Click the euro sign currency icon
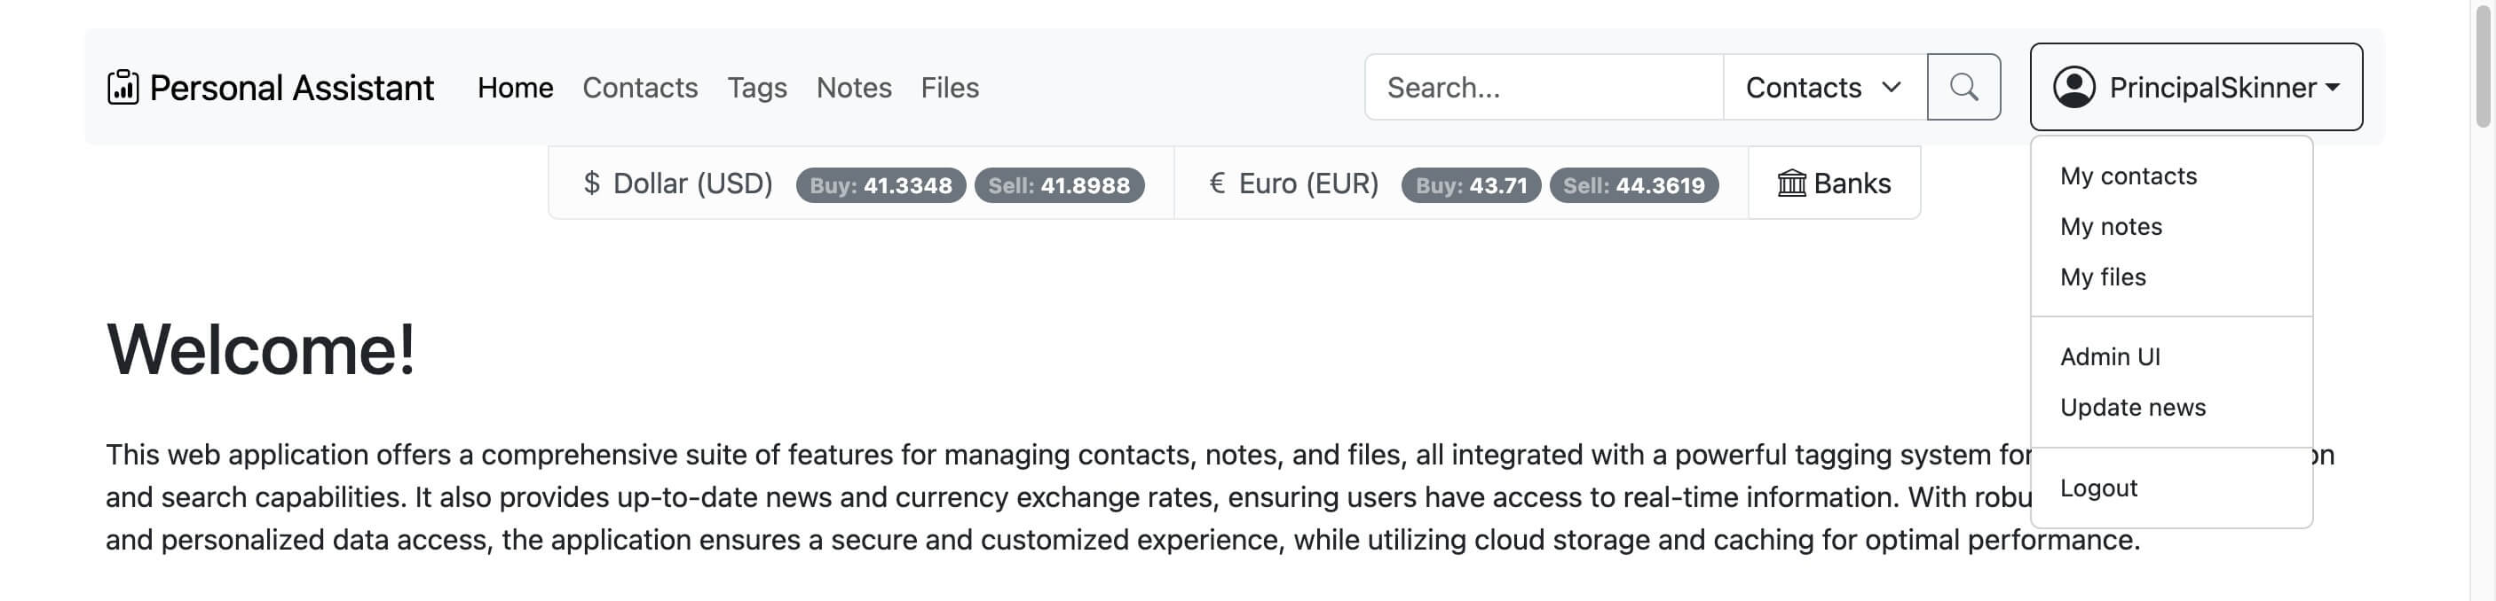2496x601 pixels. (x=1217, y=183)
